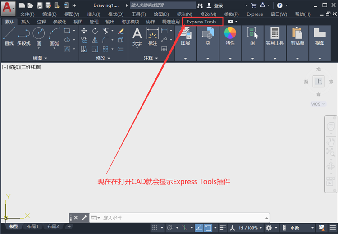Switch to the Express Tools ribbon tab

pos(201,22)
